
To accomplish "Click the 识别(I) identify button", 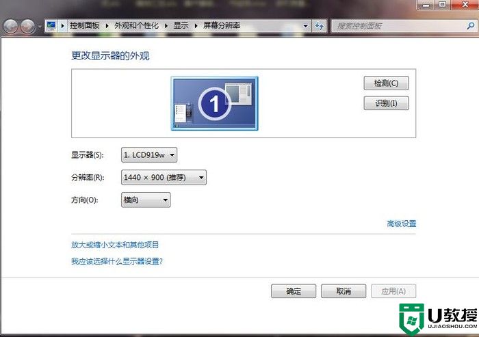I will [x=386, y=103].
